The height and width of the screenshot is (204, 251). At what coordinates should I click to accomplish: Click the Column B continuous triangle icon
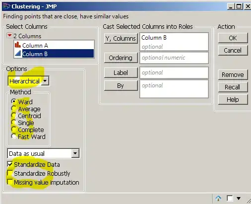[x=18, y=54]
